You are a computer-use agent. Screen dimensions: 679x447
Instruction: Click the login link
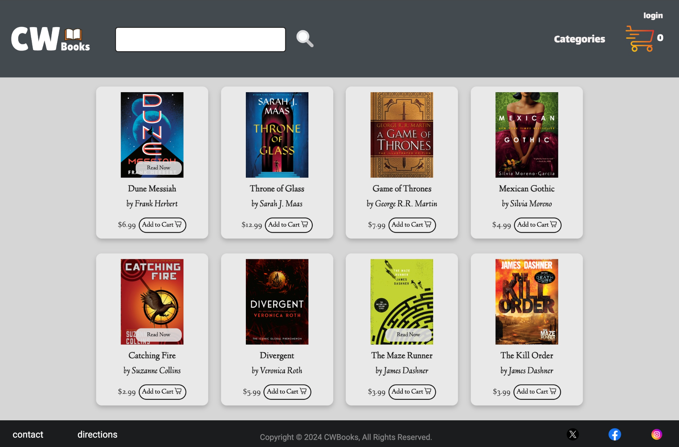point(653,15)
